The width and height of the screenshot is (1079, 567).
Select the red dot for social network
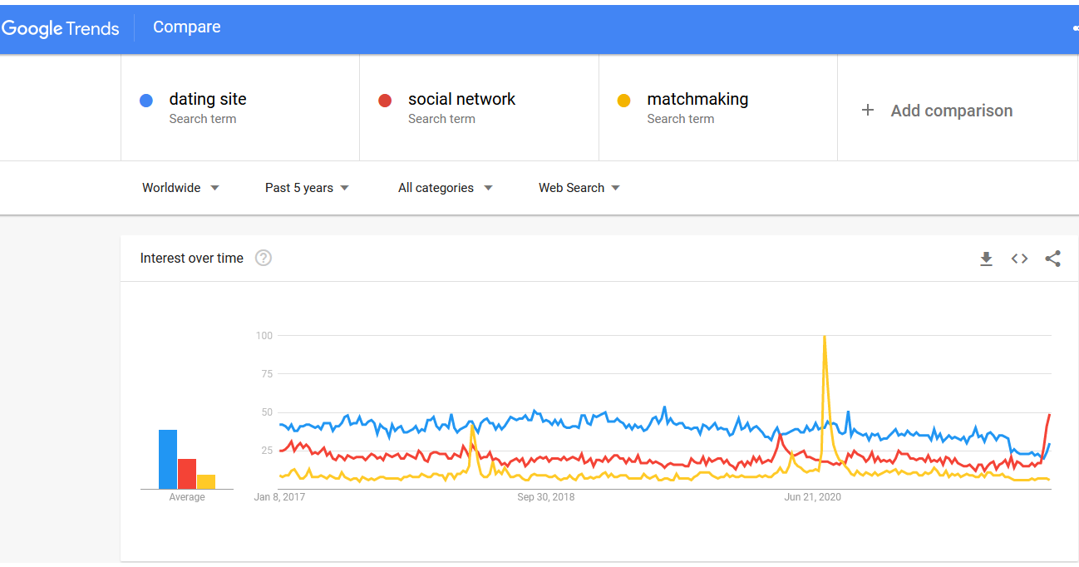pyautogui.click(x=385, y=101)
